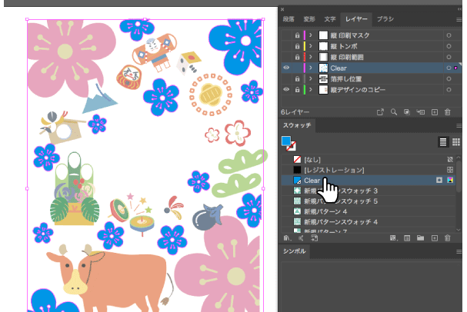Click Make/Release Clipping Mask icon in Layers

[x=407, y=112]
